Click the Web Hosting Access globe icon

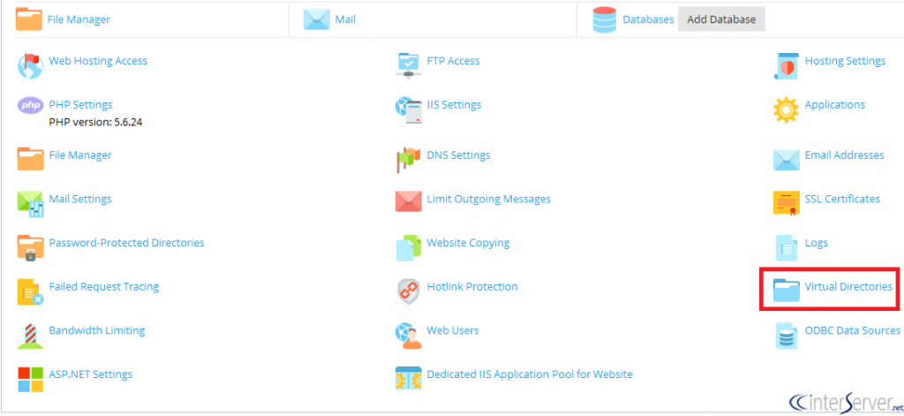(x=30, y=65)
